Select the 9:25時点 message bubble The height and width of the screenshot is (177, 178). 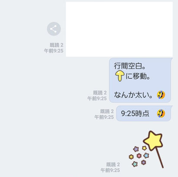(x=144, y=114)
